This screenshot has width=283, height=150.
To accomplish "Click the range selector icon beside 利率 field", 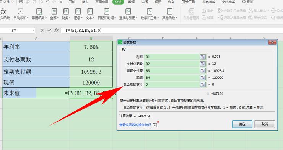I will pos(203,57).
